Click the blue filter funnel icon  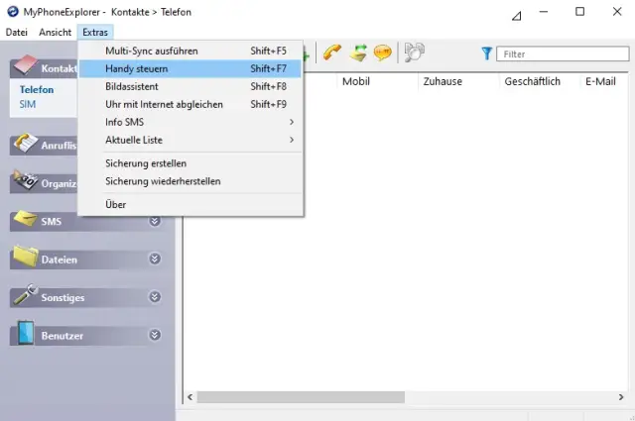pyautogui.click(x=487, y=53)
